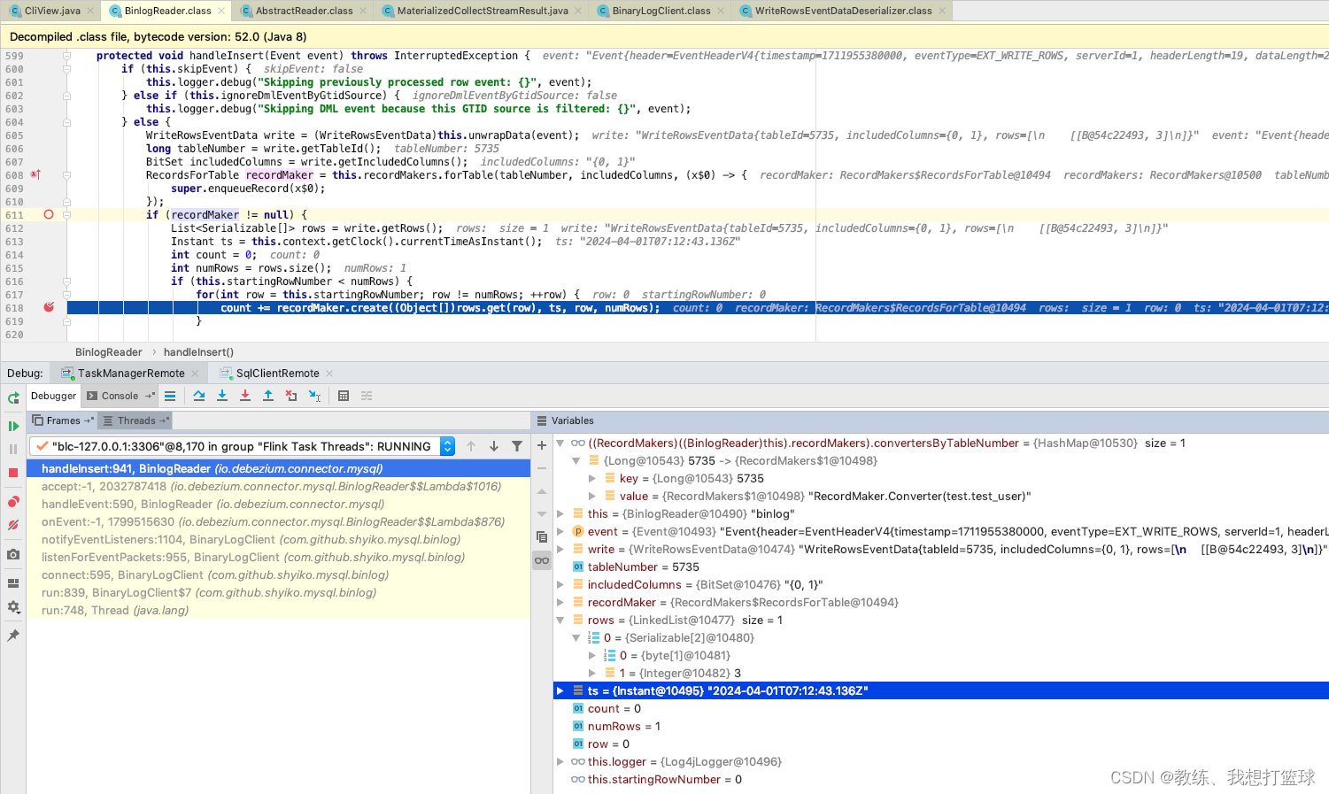Expand the recordMaker variable node

click(x=560, y=602)
